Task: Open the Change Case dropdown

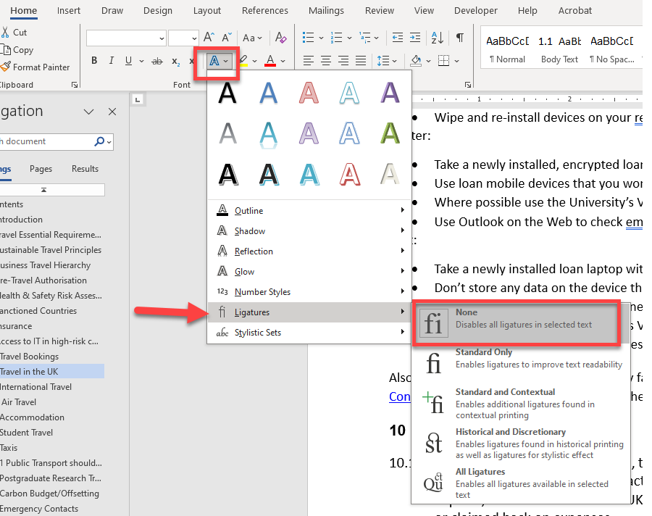Action: coord(253,38)
